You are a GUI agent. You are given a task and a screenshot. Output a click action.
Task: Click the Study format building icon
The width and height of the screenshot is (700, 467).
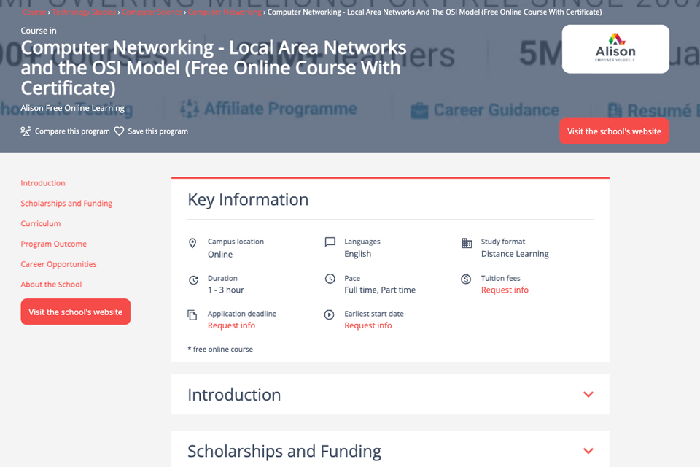click(467, 243)
